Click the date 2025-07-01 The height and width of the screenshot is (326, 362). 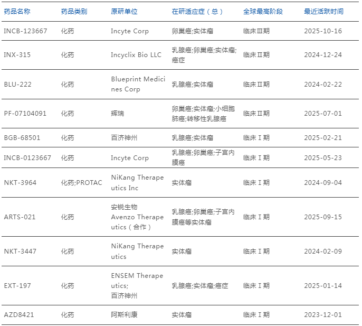323,114
